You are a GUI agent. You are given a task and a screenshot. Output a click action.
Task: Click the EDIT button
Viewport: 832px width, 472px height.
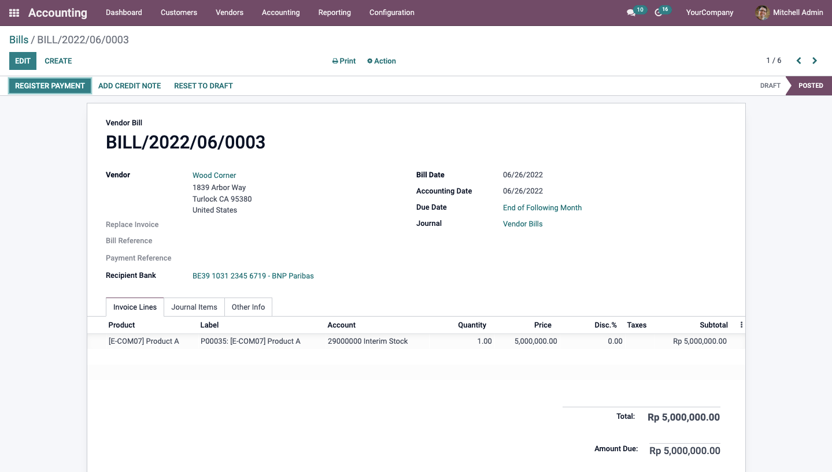pos(23,61)
